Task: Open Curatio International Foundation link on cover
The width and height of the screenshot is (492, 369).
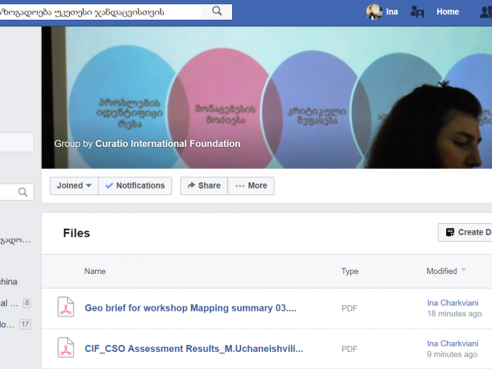Action: click(168, 143)
